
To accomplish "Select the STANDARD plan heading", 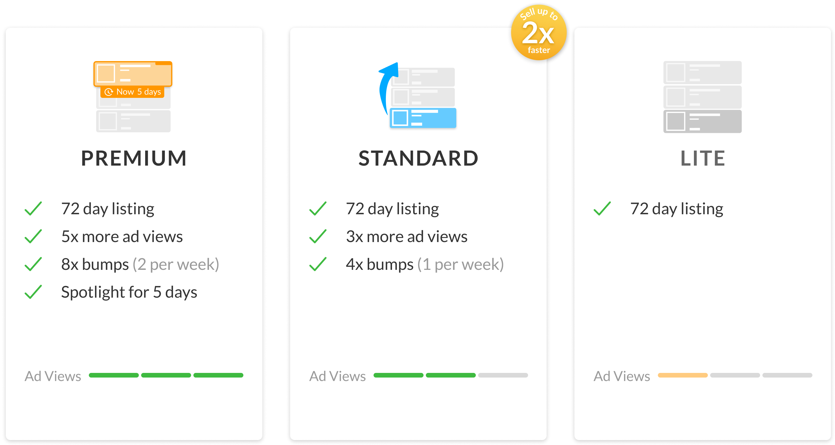I will click(418, 158).
